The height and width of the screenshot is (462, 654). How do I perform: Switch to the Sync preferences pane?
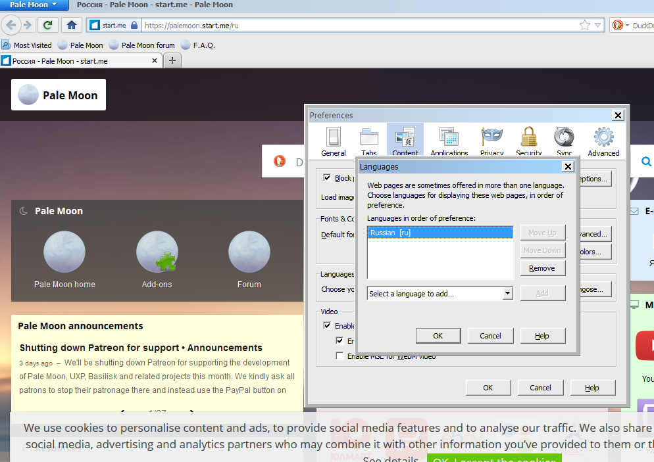click(x=565, y=141)
